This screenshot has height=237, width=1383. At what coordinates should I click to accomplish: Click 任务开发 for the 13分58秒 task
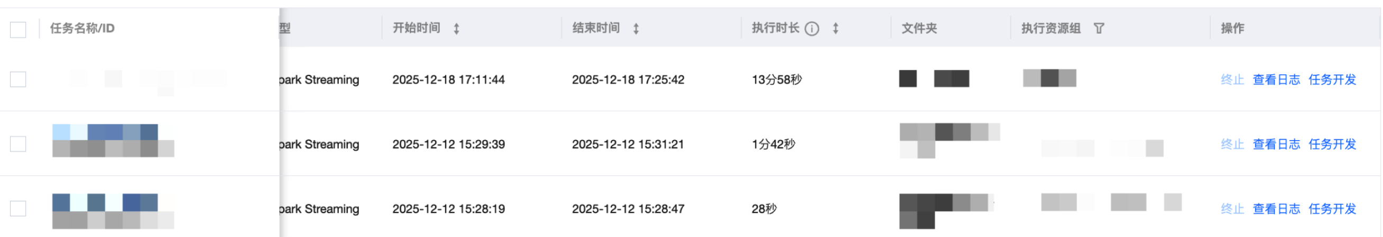1332,80
